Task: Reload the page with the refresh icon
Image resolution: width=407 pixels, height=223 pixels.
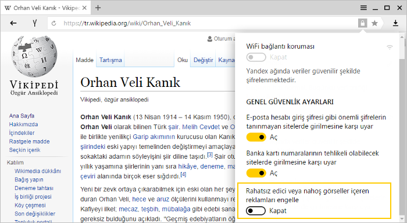Action: pyautogui.click(x=53, y=23)
